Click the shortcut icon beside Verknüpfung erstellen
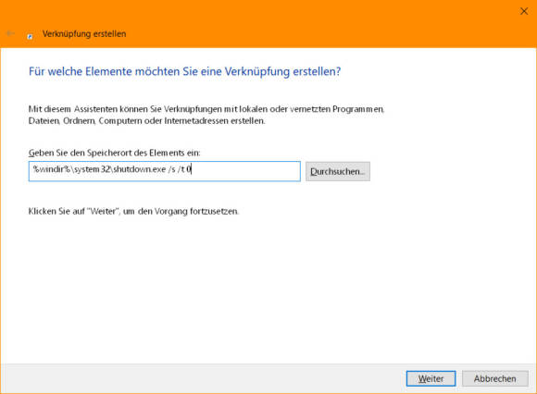The image size is (537, 394). click(x=31, y=37)
